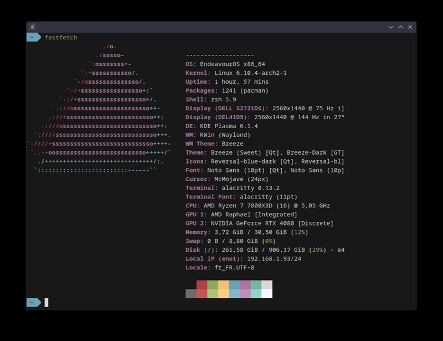Viewport: 443px width, 341px height.
Task: Minimize the terminal with the down chevron
Action: [x=391, y=27]
